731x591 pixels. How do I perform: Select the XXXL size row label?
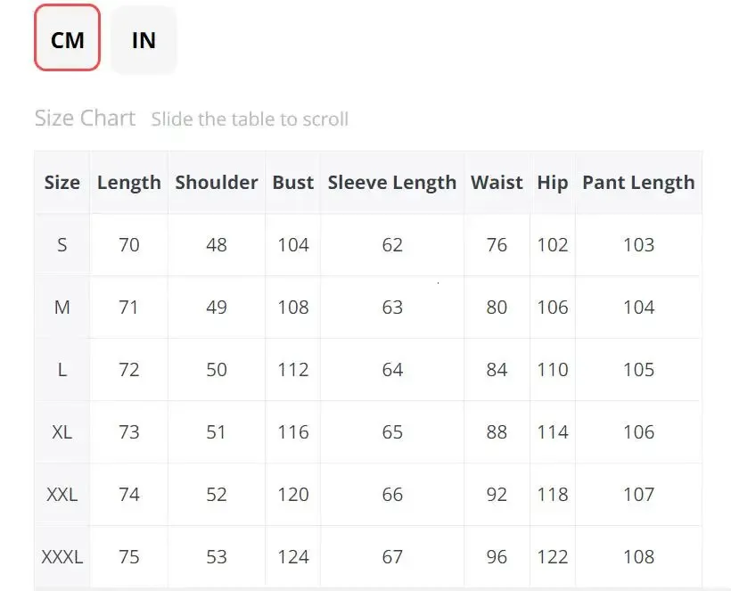click(62, 557)
